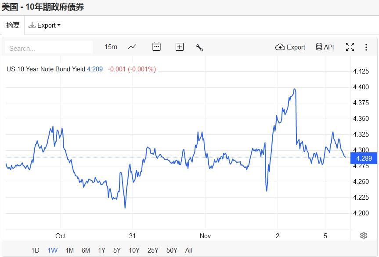This screenshot has height=257, width=379.
Task: Expand the Export dropdown beside 摘要
Action: 44,25
